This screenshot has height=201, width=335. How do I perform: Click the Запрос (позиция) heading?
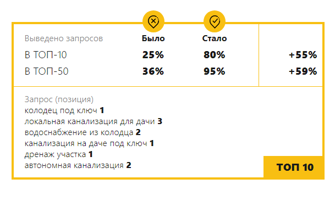(59, 99)
